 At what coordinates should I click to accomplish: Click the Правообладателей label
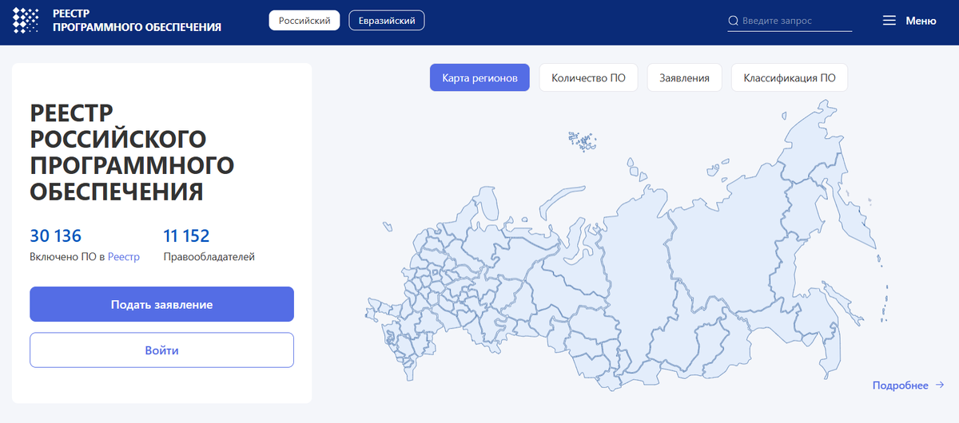(x=209, y=257)
